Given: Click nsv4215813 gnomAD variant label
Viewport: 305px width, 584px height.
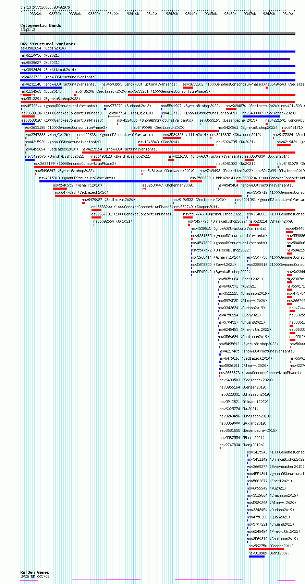Looking at the screenshot, I should pos(77,178).
